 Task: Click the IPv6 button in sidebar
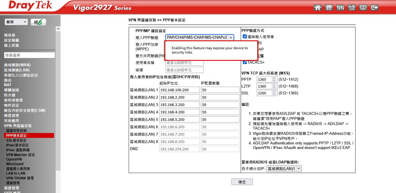click(x=38, y=22)
